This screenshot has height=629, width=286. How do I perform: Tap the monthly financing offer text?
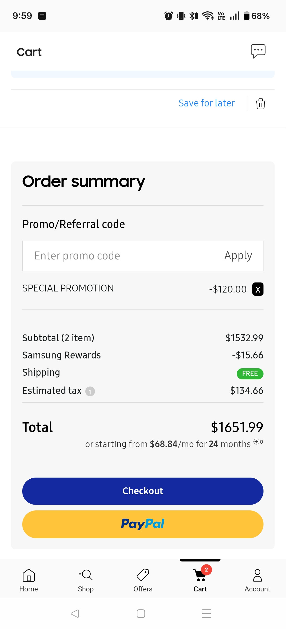click(168, 444)
